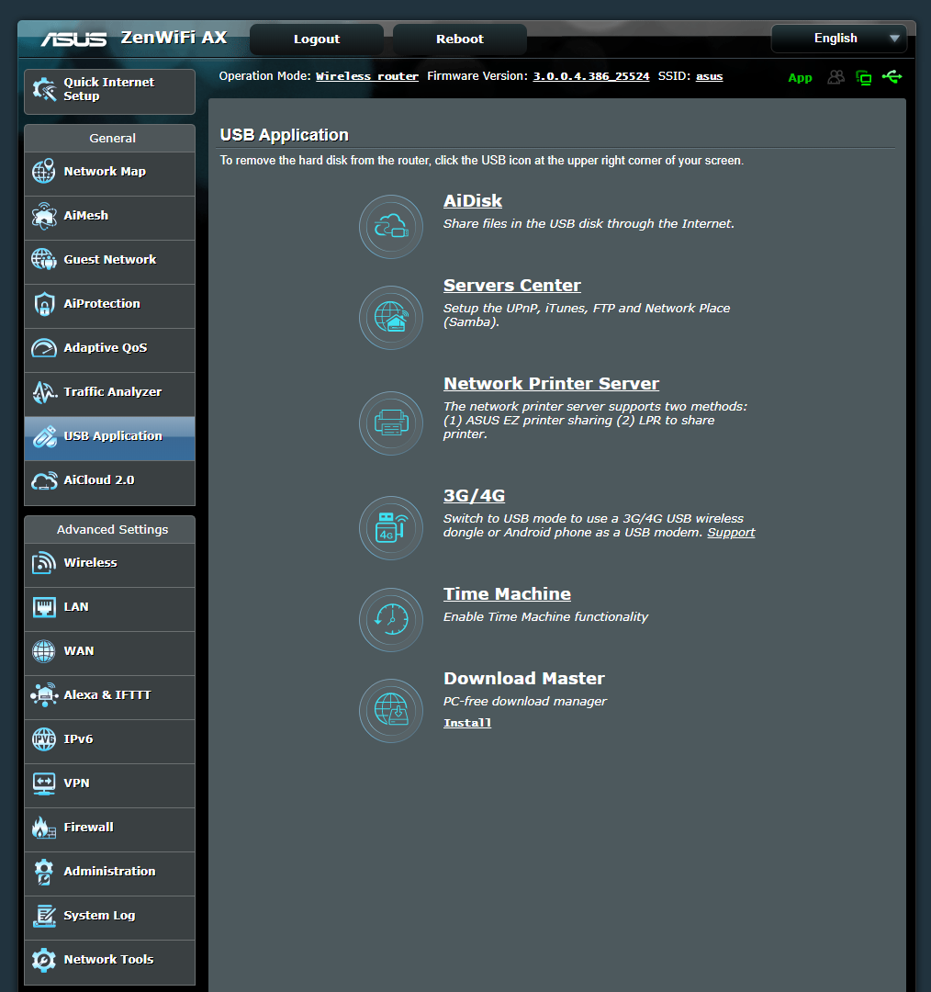The height and width of the screenshot is (992, 931).
Task: Click the ASUS ZenWiFi AX logo
Action: click(134, 38)
